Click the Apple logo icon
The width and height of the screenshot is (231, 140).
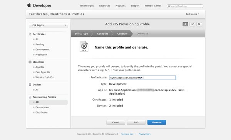29,5
